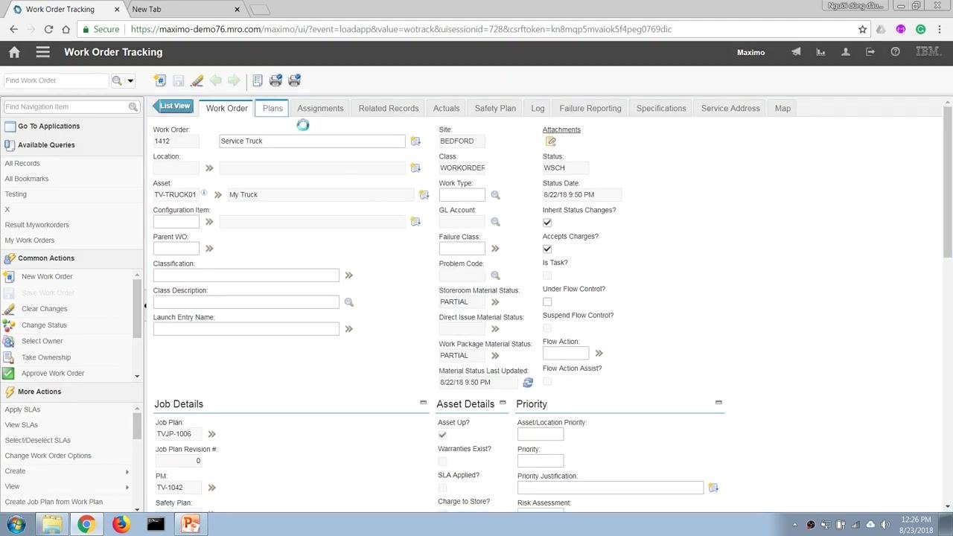This screenshot has width=953, height=536.
Task: Open detail menu chevron next to Job Plan TVJP-1006
Action: (x=211, y=434)
